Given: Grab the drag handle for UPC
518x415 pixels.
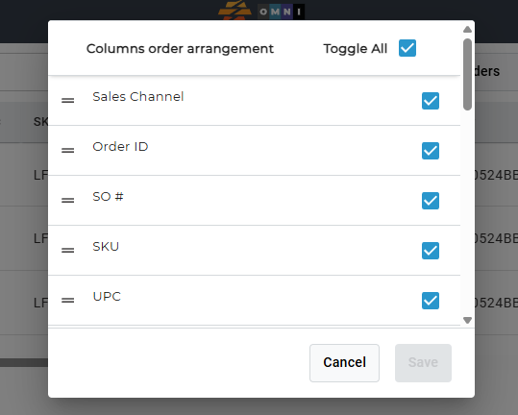Looking at the screenshot, I should pyautogui.click(x=67, y=300).
